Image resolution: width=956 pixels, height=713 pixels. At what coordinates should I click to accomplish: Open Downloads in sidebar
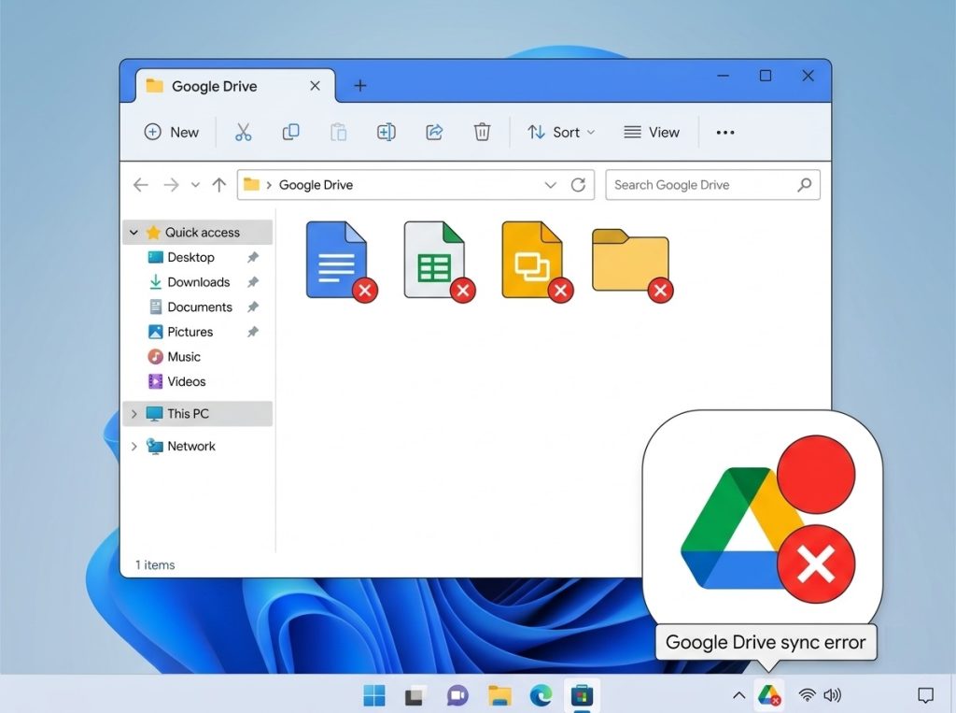[x=198, y=282]
